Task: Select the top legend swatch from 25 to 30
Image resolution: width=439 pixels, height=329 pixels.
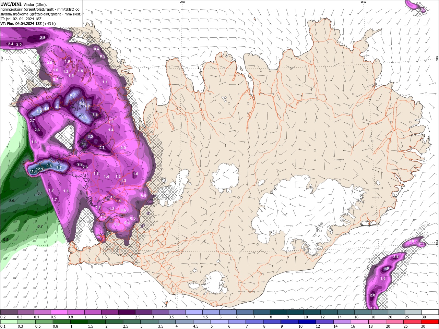Action: 413,313
